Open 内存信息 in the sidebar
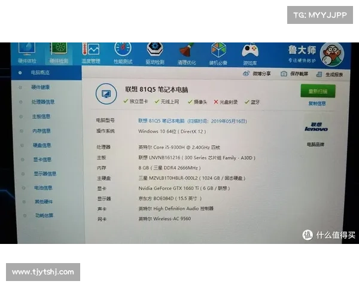The width and height of the screenshot is (359, 287). click(41, 131)
